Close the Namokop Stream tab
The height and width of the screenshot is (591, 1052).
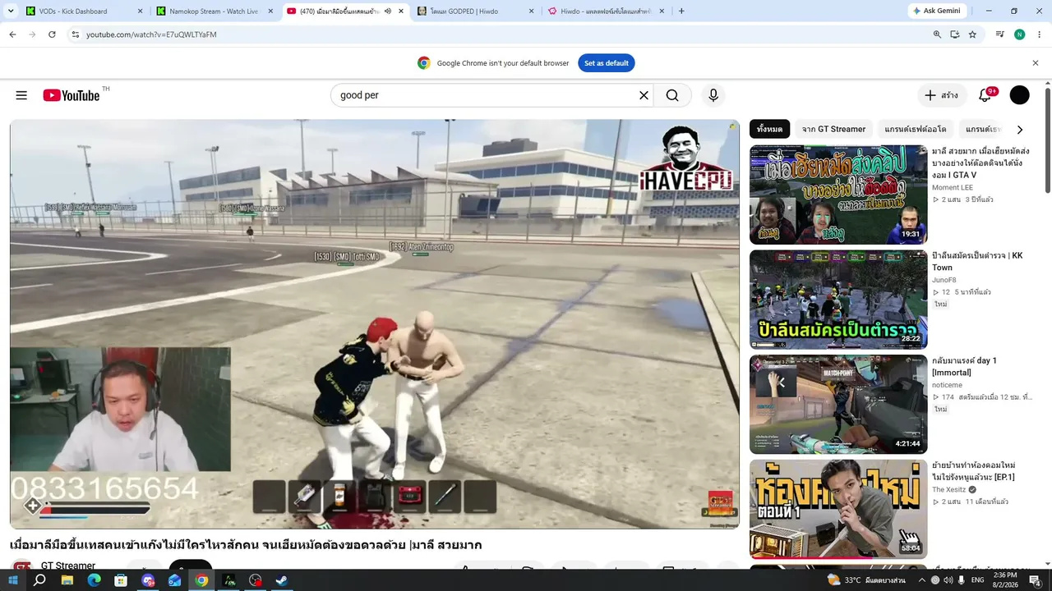tap(270, 11)
